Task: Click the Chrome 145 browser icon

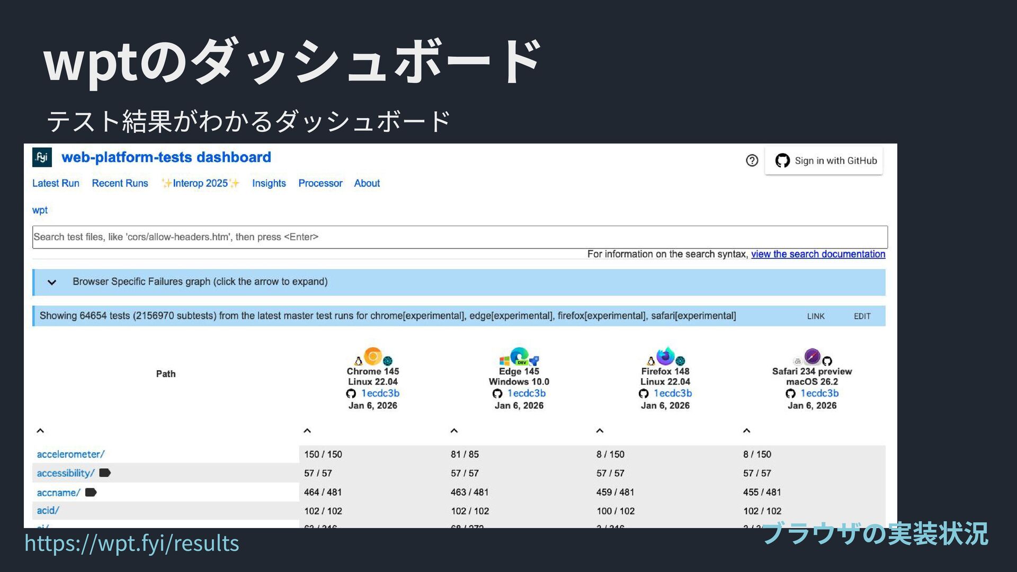Action: click(373, 356)
